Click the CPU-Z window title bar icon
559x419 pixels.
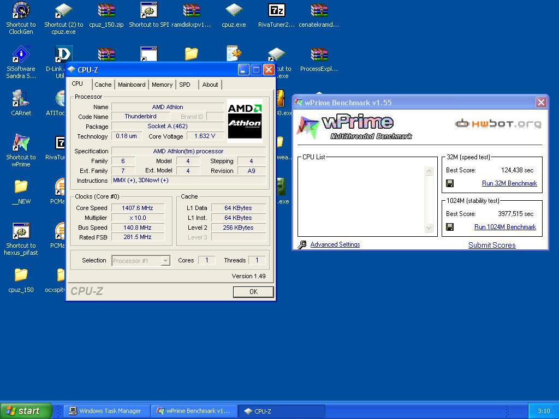pyautogui.click(x=72, y=69)
